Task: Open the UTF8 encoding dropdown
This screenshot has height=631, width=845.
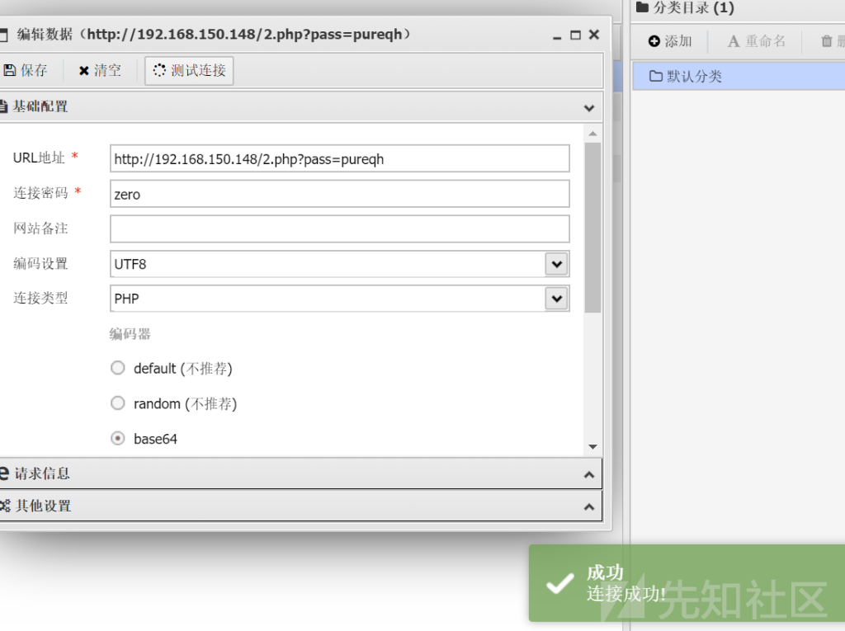Action: pyautogui.click(x=558, y=264)
